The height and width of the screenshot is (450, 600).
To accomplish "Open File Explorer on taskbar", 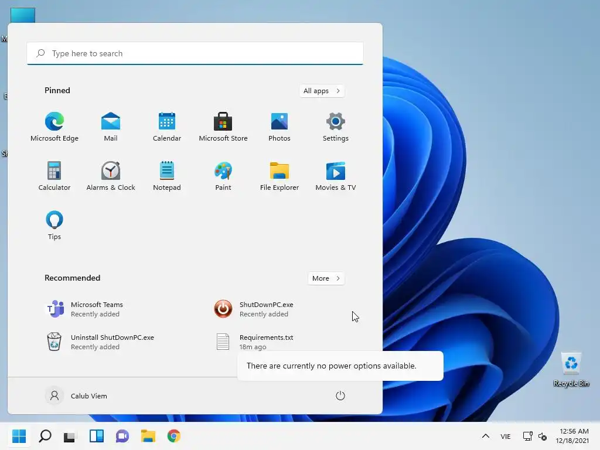I will click(x=148, y=436).
